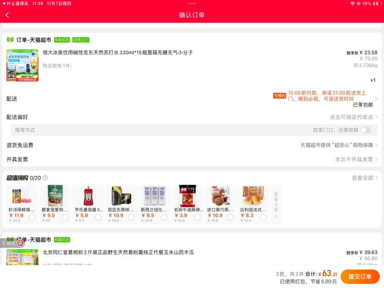The height and width of the screenshot is (288, 384).
Task: Select 亨氏番茄酱 ¥5.9 add-on
Action: coord(98,217)
